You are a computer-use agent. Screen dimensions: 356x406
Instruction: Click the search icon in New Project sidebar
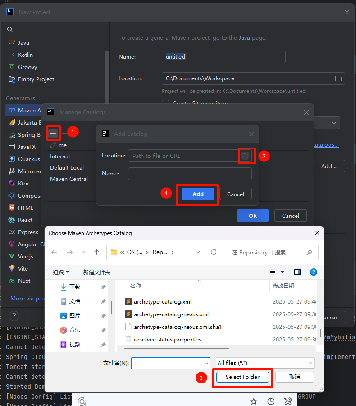(x=10, y=29)
